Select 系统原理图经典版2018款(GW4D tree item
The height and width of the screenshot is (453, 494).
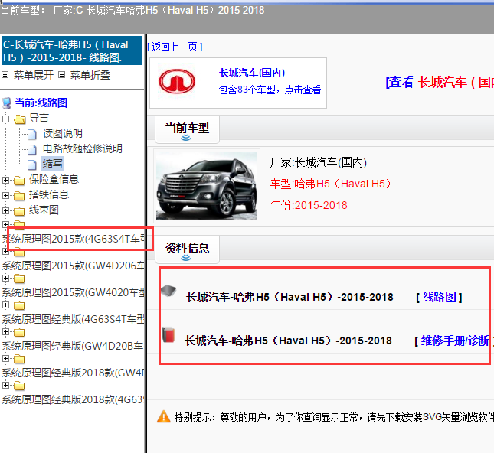tap(73, 373)
